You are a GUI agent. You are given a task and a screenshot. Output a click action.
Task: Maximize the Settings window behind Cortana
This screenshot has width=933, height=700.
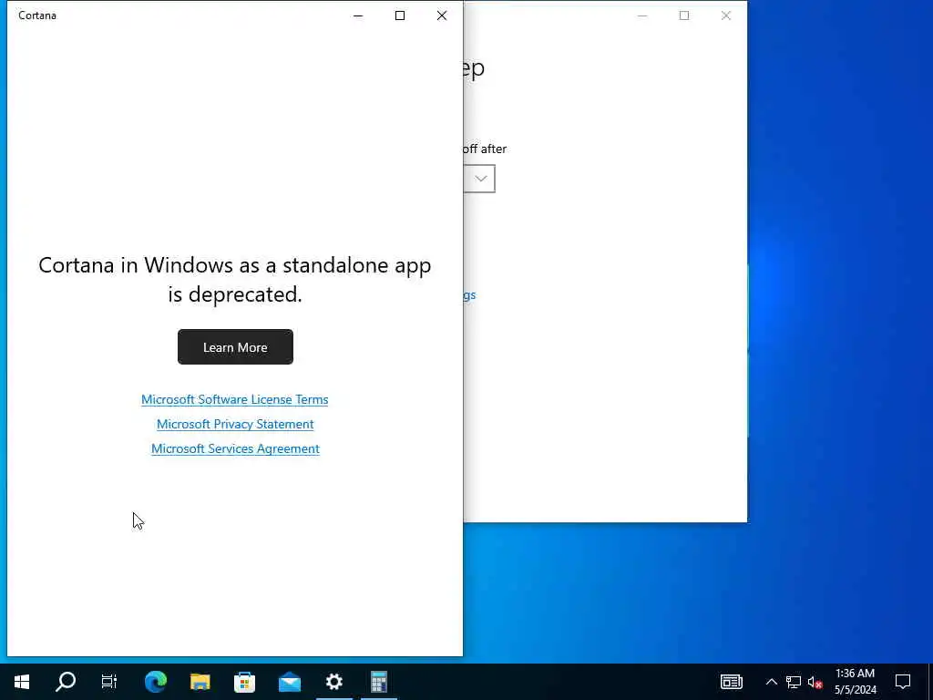pyautogui.click(x=684, y=15)
